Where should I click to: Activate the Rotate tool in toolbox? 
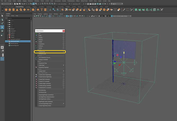click(2, 31)
